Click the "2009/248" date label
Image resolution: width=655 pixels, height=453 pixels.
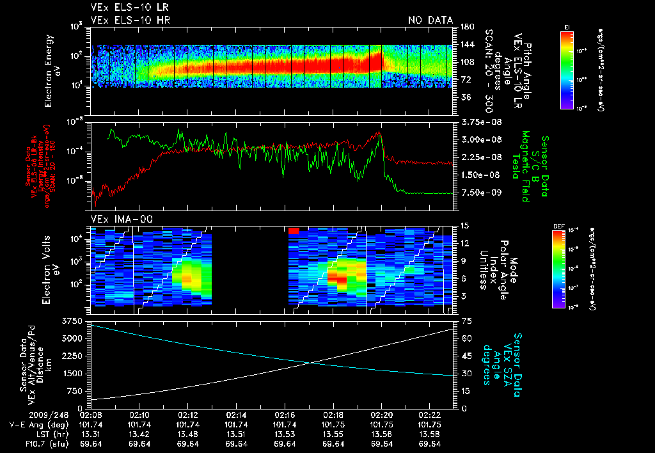(x=49, y=415)
